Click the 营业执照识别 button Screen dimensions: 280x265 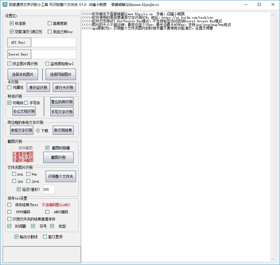point(62,102)
